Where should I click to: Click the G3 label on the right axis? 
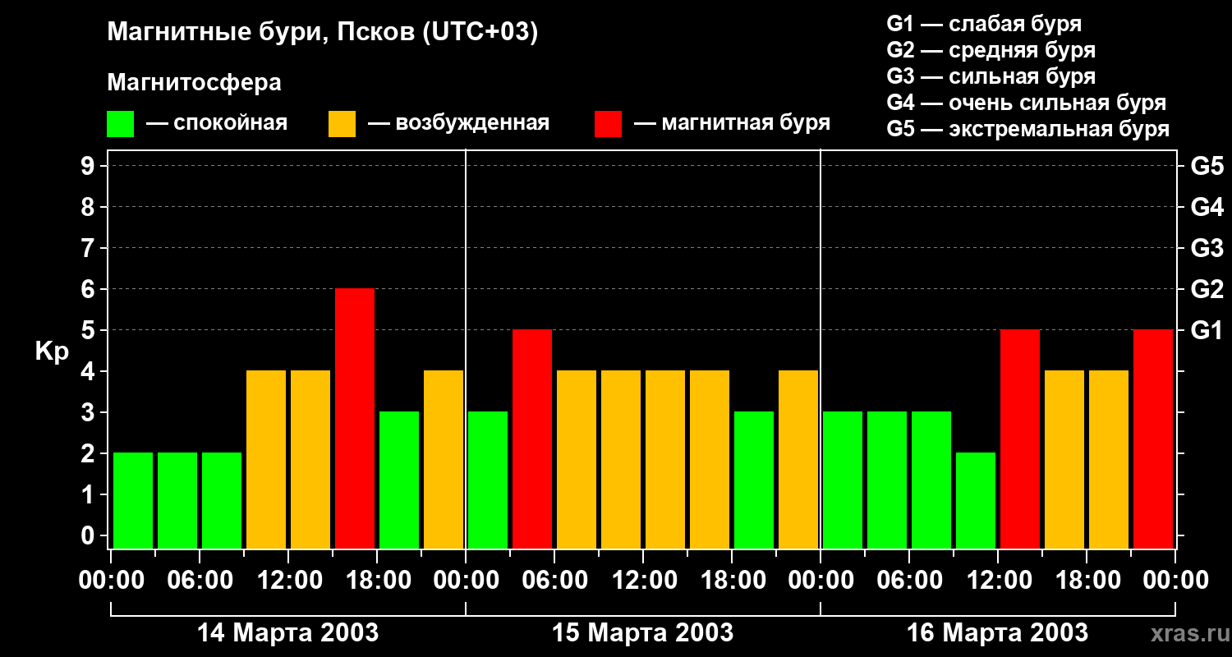(1207, 248)
